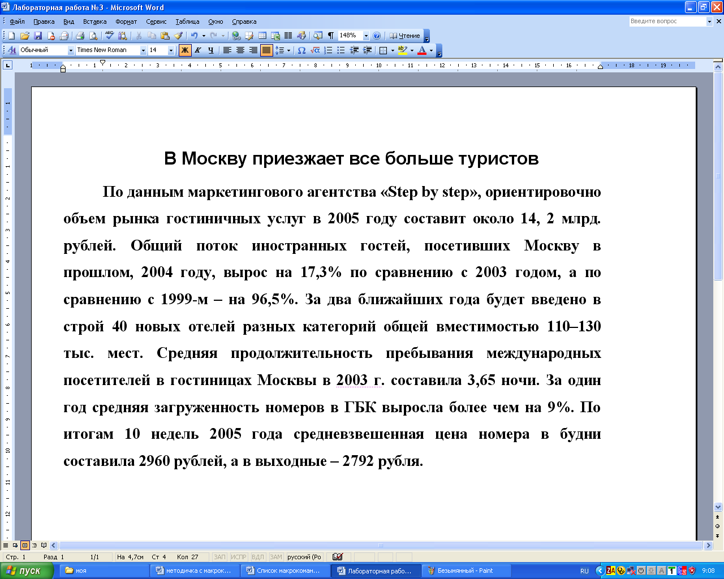Viewport: 724px width, 579px height.
Task: Click the Paste clipboard icon
Action: [x=165, y=36]
